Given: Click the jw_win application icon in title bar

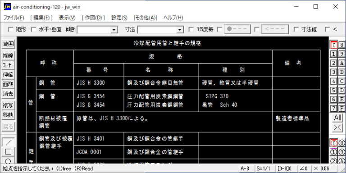Looking at the screenshot, I should tap(7, 7).
